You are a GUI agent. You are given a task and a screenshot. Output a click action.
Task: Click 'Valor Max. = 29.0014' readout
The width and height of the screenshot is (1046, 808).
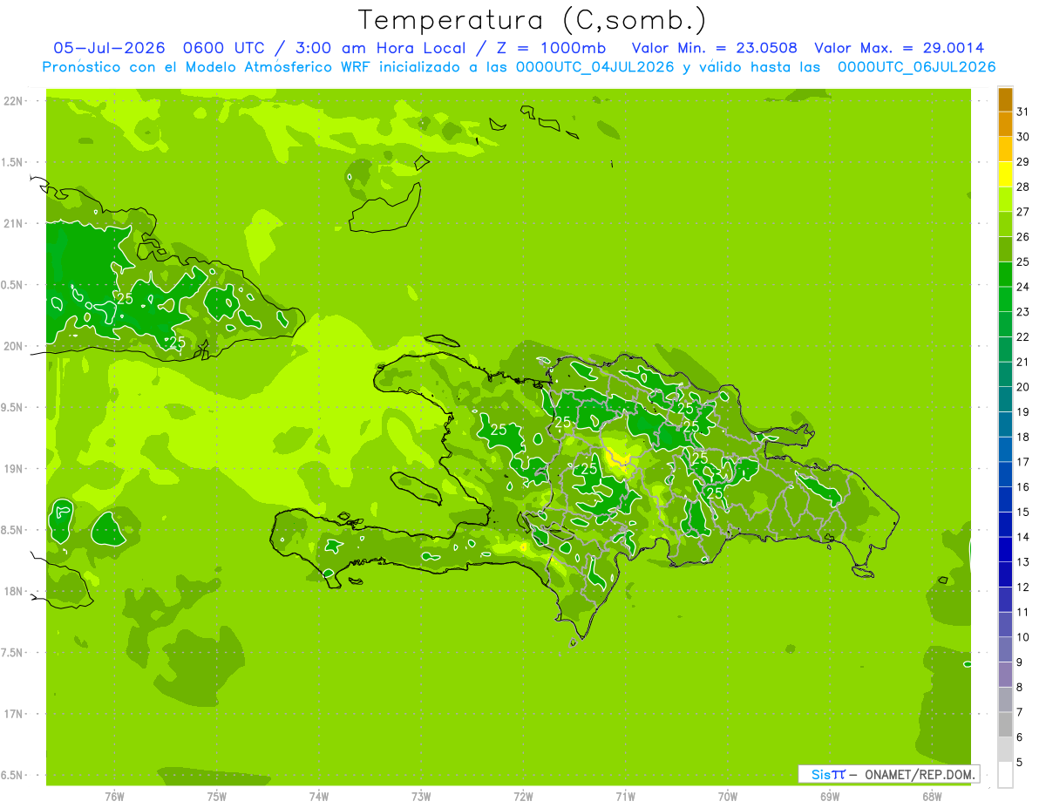pyautogui.click(x=900, y=48)
